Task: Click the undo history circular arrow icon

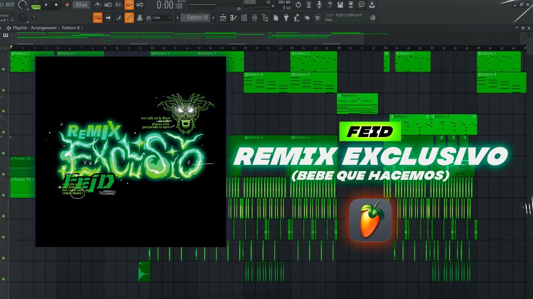Action: point(298,5)
